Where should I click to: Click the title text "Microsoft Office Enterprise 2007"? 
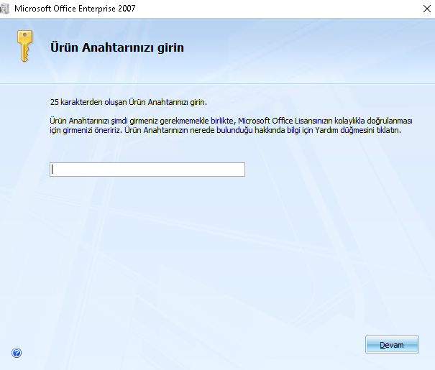[75, 9]
